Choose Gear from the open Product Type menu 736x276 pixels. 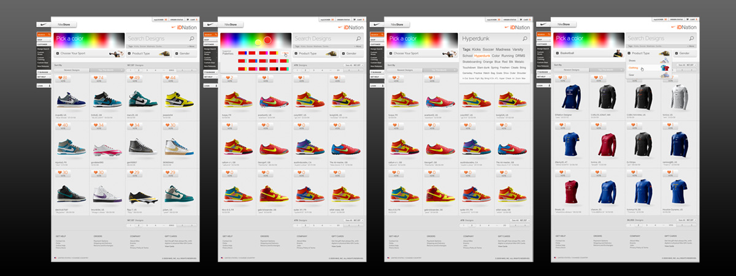(648, 75)
